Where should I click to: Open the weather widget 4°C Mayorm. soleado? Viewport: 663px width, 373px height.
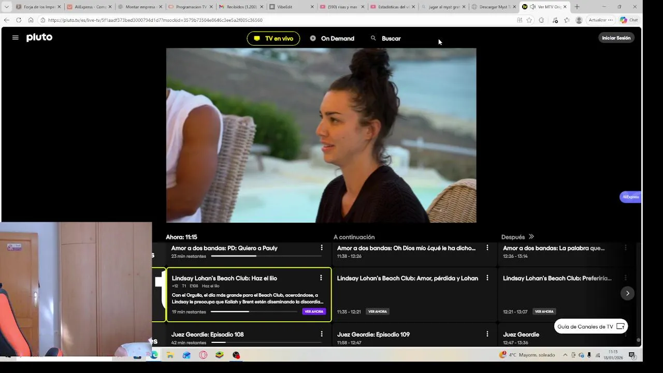[527, 355]
